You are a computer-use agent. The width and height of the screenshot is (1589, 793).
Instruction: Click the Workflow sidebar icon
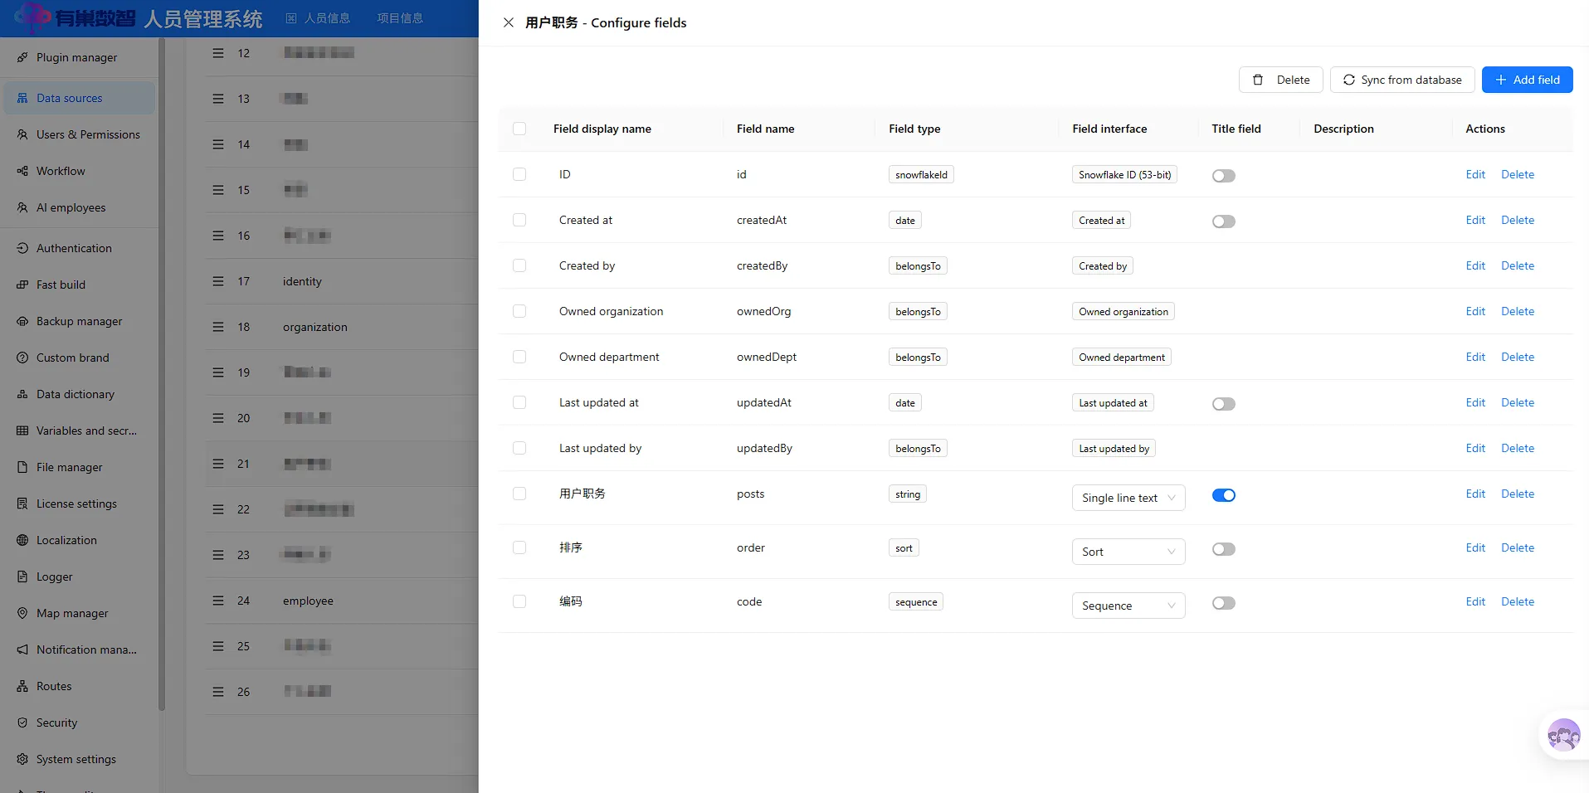point(22,171)
